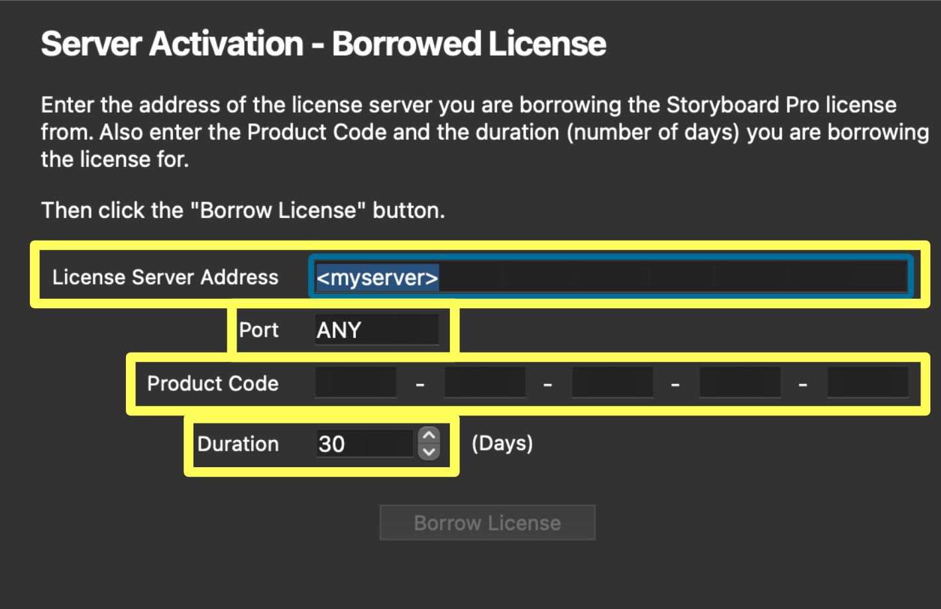941x609 pixels.
Task: Click the Port label
Action: click(x=258, y=330)
